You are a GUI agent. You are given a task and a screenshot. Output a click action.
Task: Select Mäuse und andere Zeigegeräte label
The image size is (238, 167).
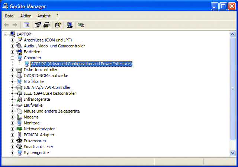[52, 111]
